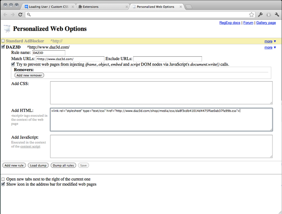Click into the Add CSS textarea

[161, 92]
